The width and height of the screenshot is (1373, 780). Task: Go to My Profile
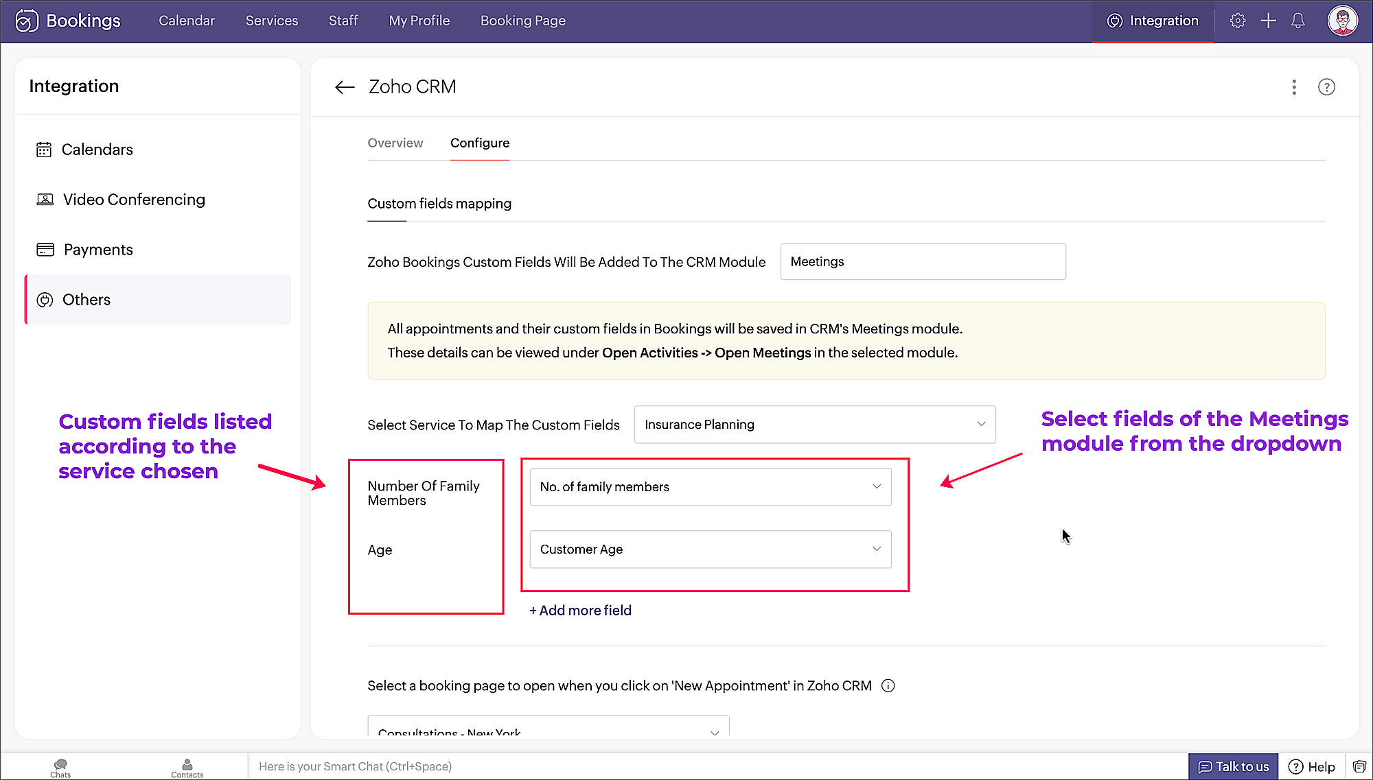pyautogui.click(x=419, y=21)
